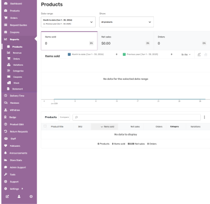Open the Badge award icon
Image resolution: width=210 pixels, height=204 pixels.
click(6, 117)
